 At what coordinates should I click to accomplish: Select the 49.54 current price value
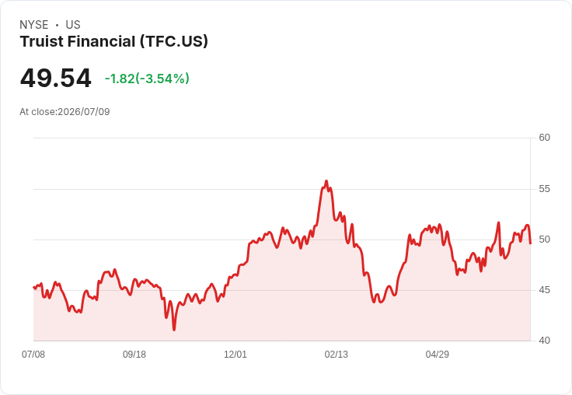click(x=55, y=78)
